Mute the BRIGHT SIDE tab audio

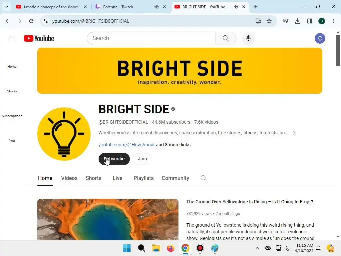pos(235,7)
